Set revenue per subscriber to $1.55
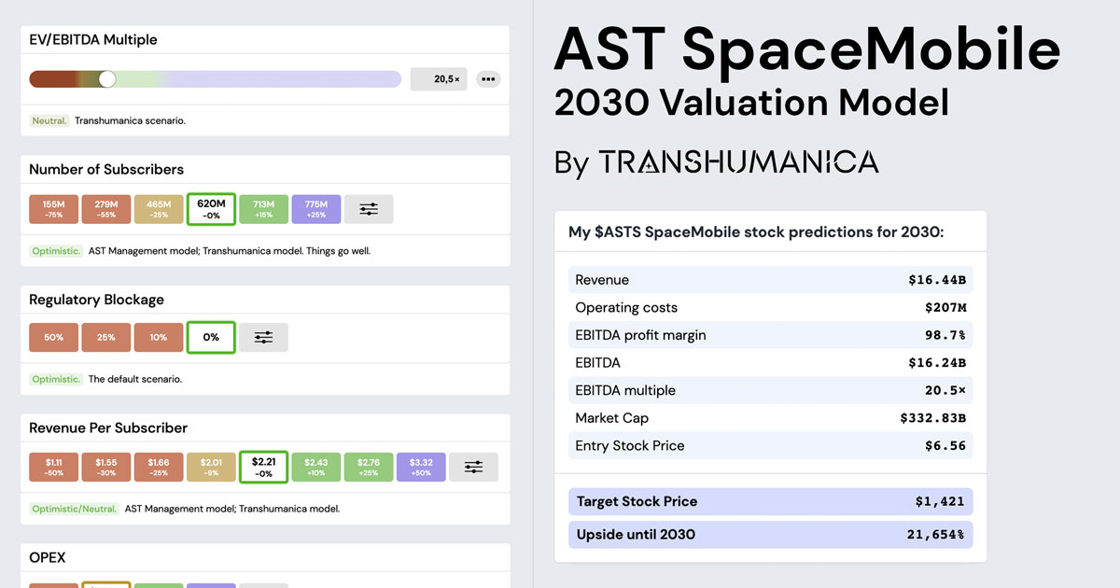Screen dimensions: 1120x588 click(x=105, y=467)
